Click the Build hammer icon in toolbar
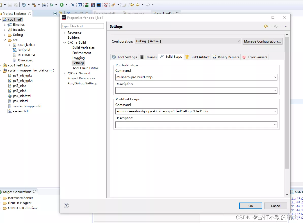The height and width of the screenshot is (223, 303). tap(34, 5)
